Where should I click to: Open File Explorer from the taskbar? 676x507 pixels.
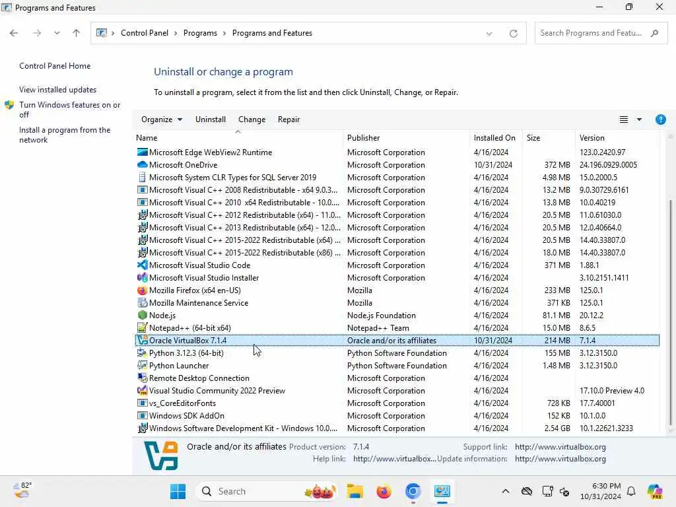[355, 491]
